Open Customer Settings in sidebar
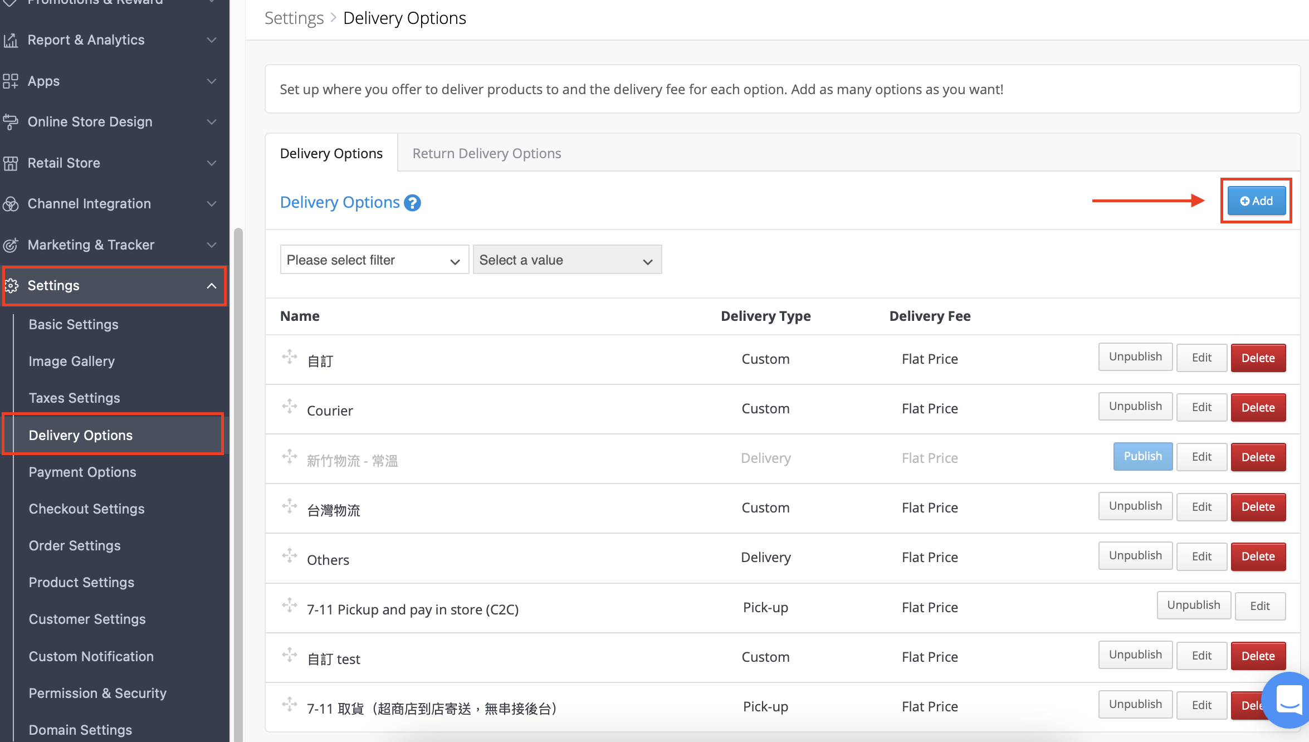This screenshot has height=742, width=1309. (x=87, y=619)
